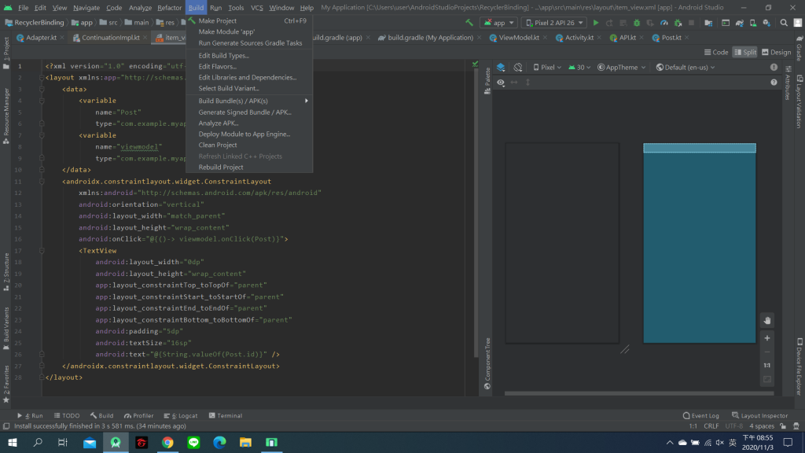The width and height of the screenshot is (805, 453).
Task: Open the API 30 version dropdown
Action: (579, 68)
